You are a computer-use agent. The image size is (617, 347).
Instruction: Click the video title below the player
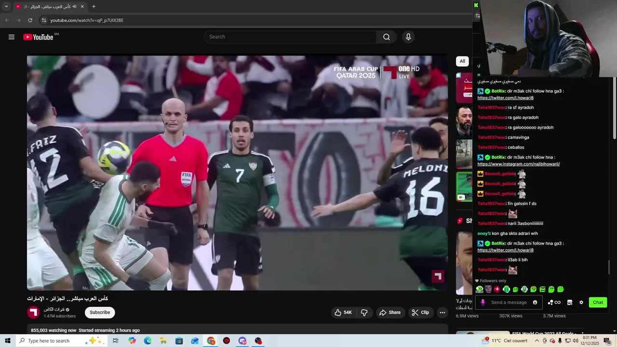tap(67, 299)
